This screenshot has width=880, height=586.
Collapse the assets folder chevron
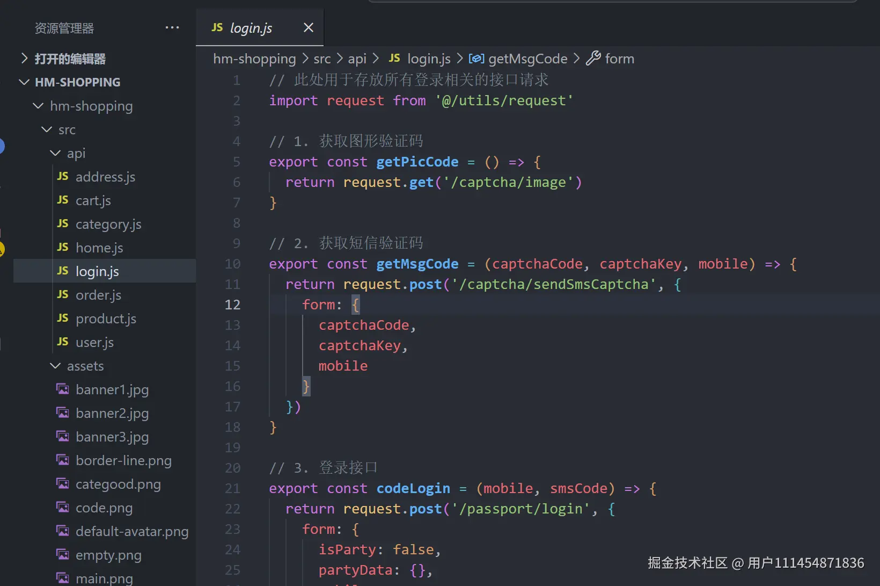[x=55, y=366]
